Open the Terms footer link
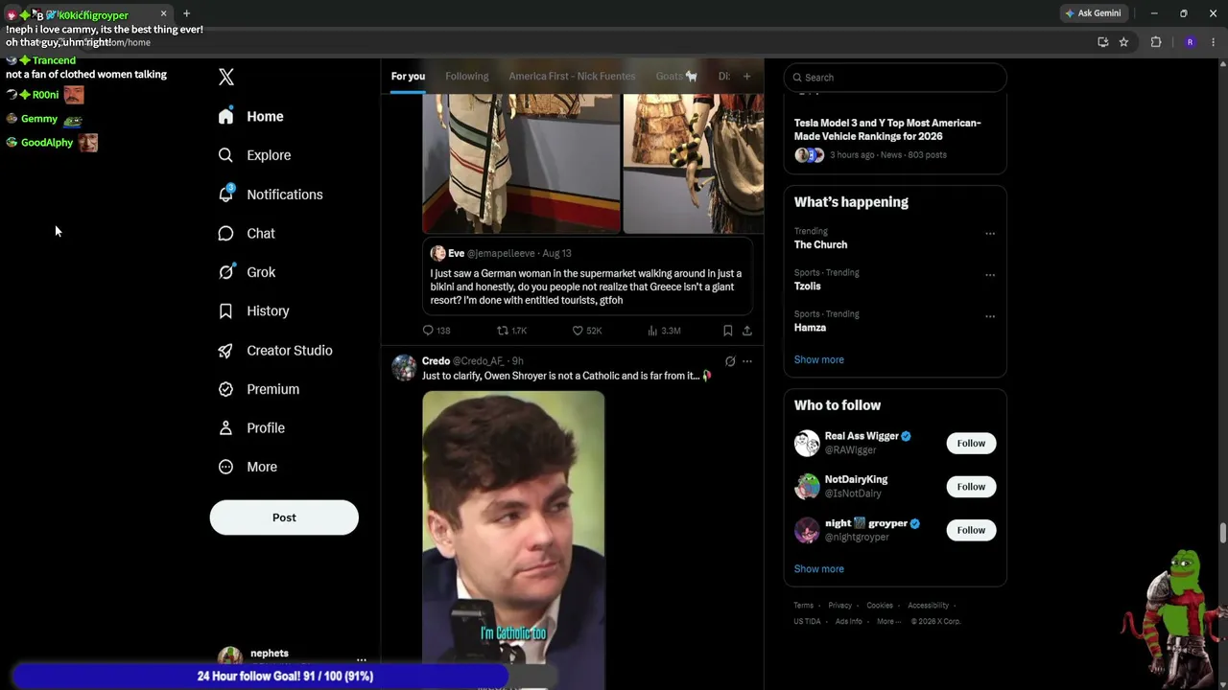 804,606
